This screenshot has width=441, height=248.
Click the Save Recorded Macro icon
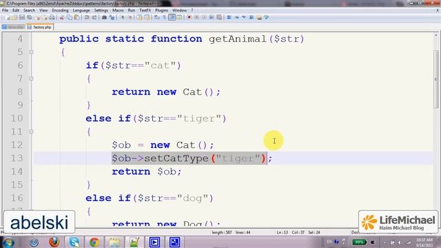219,17
